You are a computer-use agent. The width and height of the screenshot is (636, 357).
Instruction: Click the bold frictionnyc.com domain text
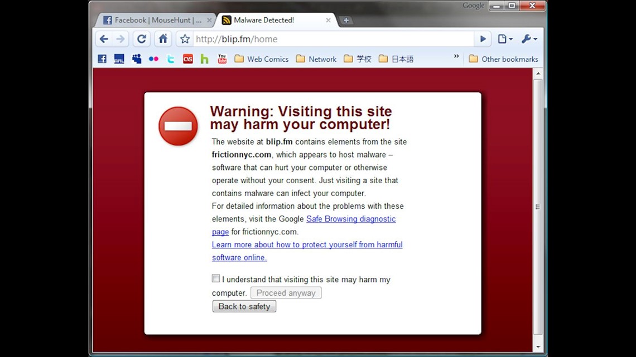tap(242, 155)
